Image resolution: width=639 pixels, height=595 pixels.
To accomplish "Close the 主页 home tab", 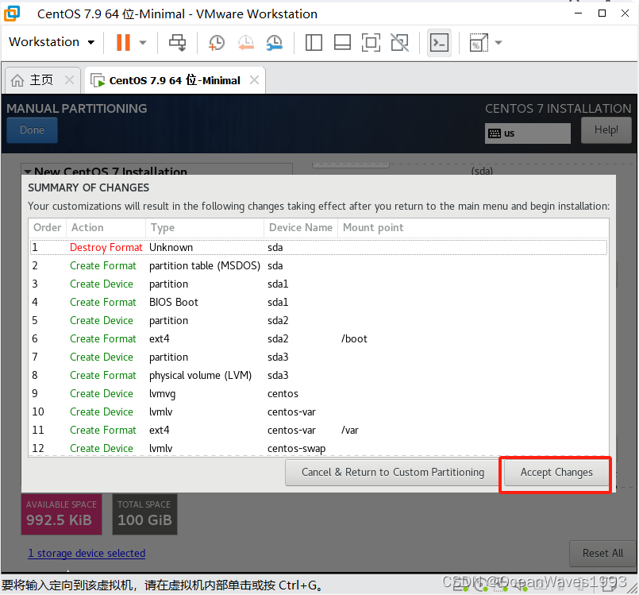I will 69,80.
